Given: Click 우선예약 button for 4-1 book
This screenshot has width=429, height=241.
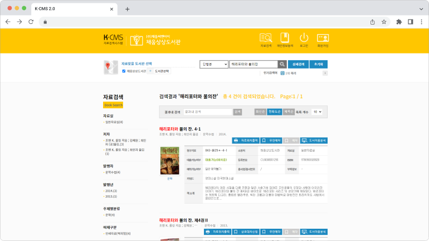Looking at the screenshot, I should point(271,141).
